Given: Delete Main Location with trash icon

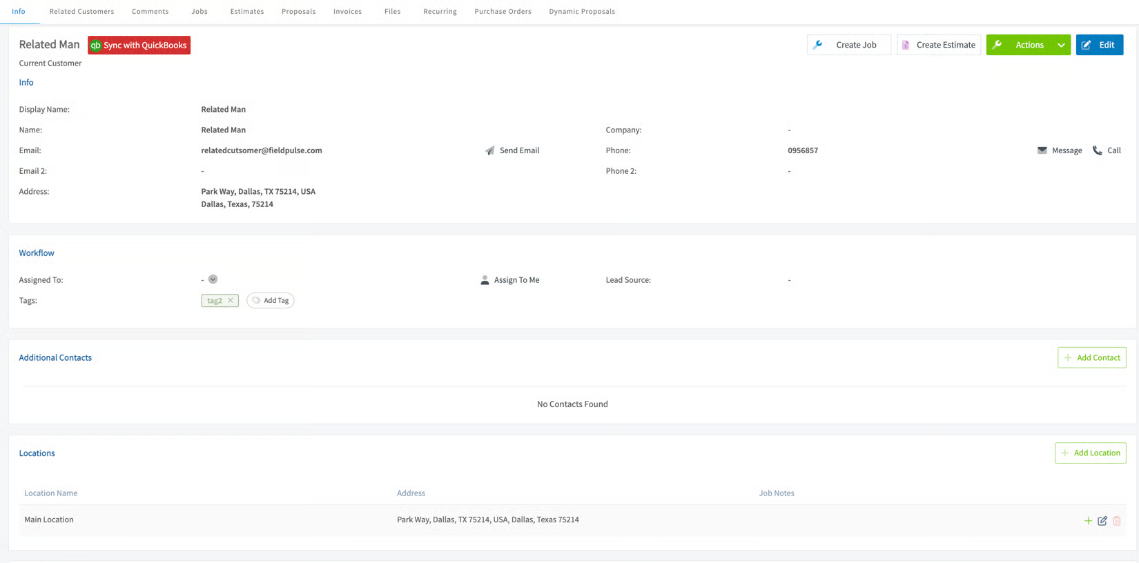Looking at the screenshot, I should point(1117,521).
